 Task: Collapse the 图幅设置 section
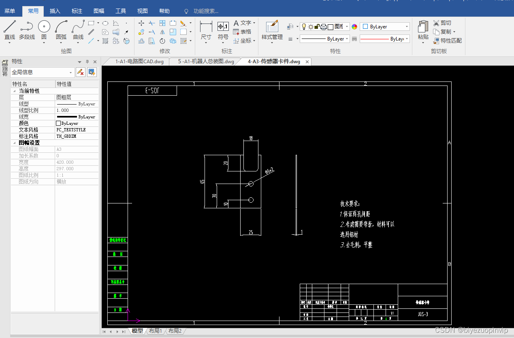pos(15,143)
